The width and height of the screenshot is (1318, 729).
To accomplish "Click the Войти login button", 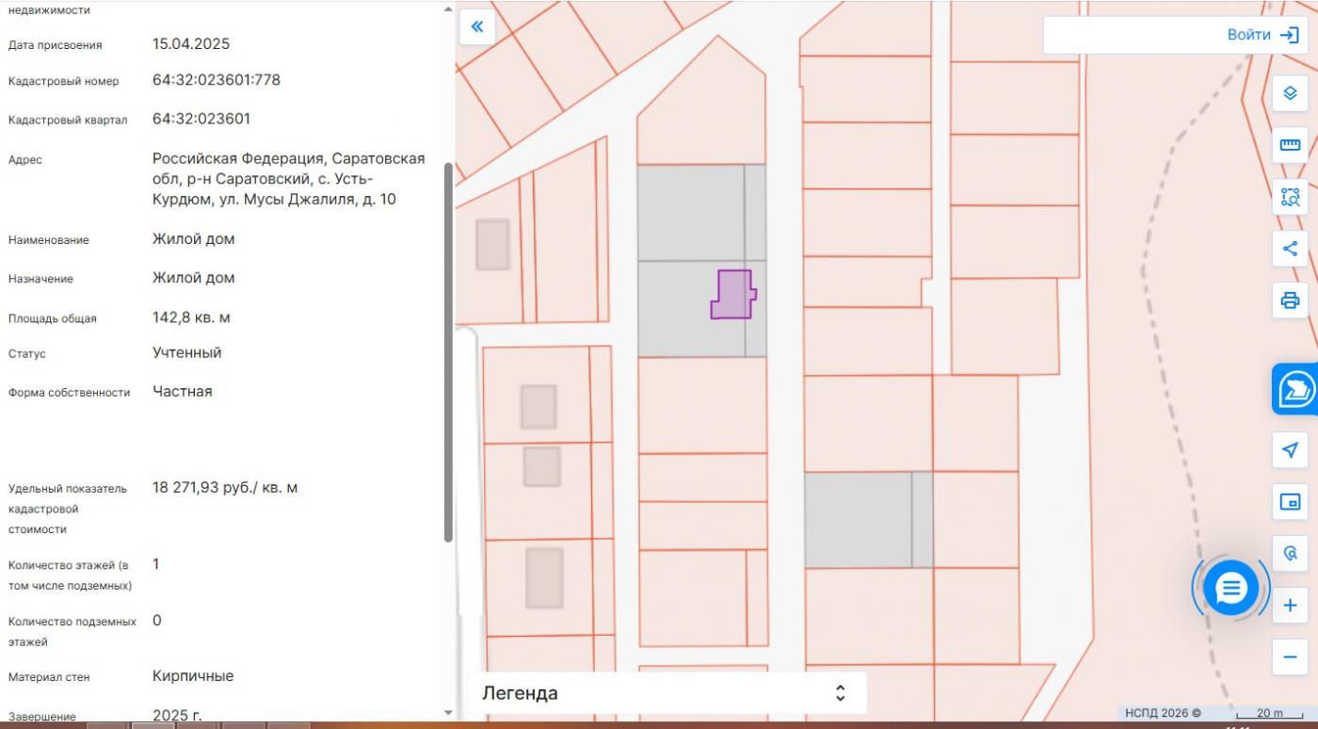I will [1262, 35].
